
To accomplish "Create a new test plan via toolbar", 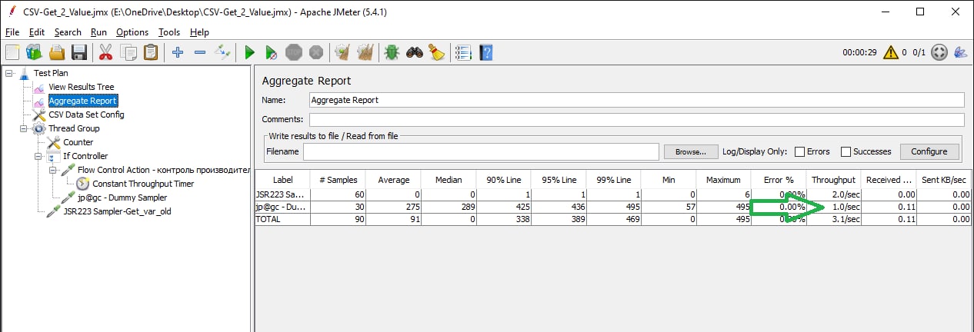I will (x=12, y=52).
